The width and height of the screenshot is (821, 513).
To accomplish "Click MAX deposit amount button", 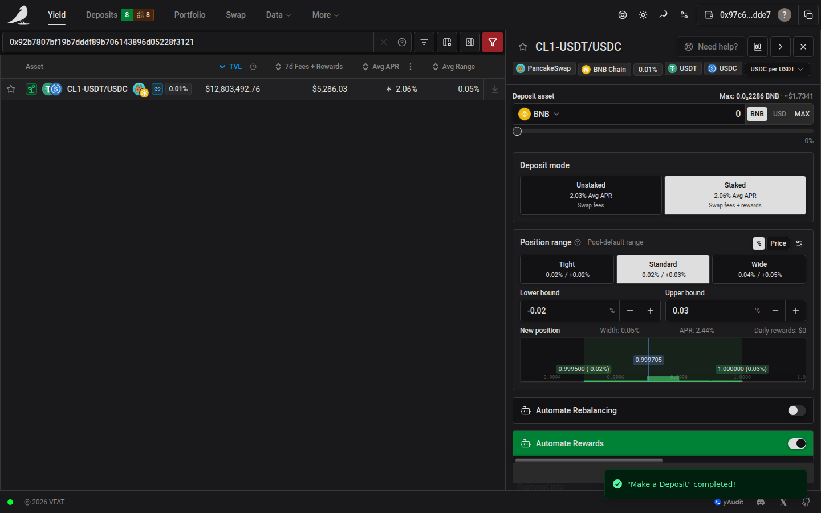I will 802,114.
